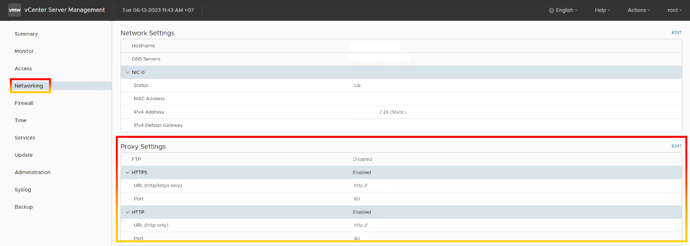The width and height of the screenshot is (690, 246).
Task: Select URL (http only) label
Action: point(151,225)
